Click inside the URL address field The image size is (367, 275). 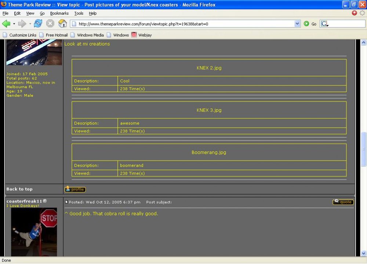[x=183, y=24]
